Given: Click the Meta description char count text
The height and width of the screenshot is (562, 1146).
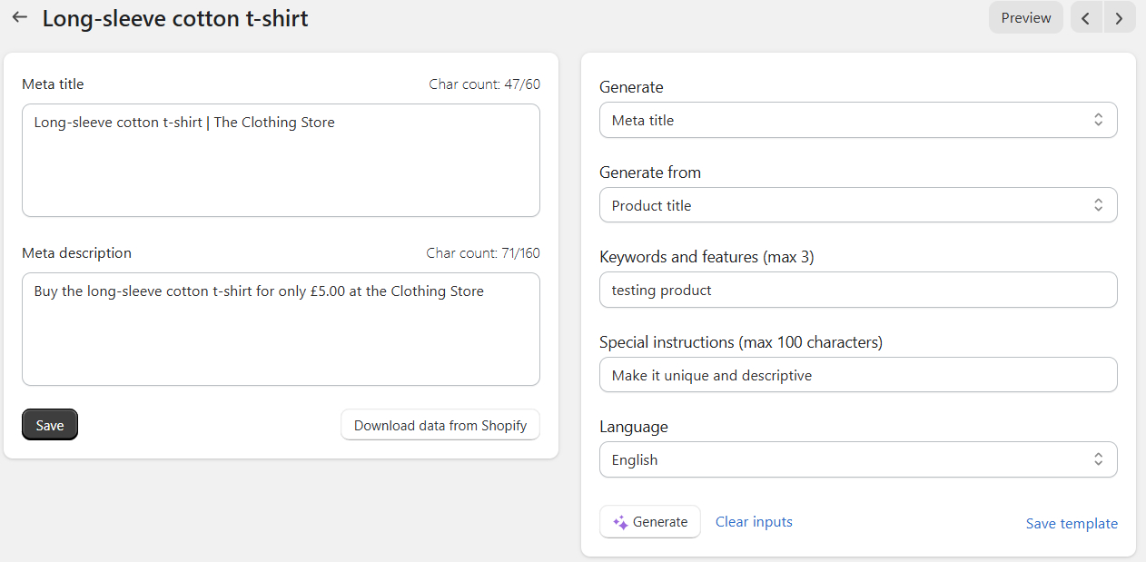Looking at the screenshot, I should click(x=483, y=253).
